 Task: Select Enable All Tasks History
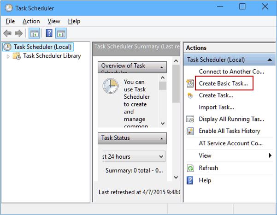click(x=229, y=131)
